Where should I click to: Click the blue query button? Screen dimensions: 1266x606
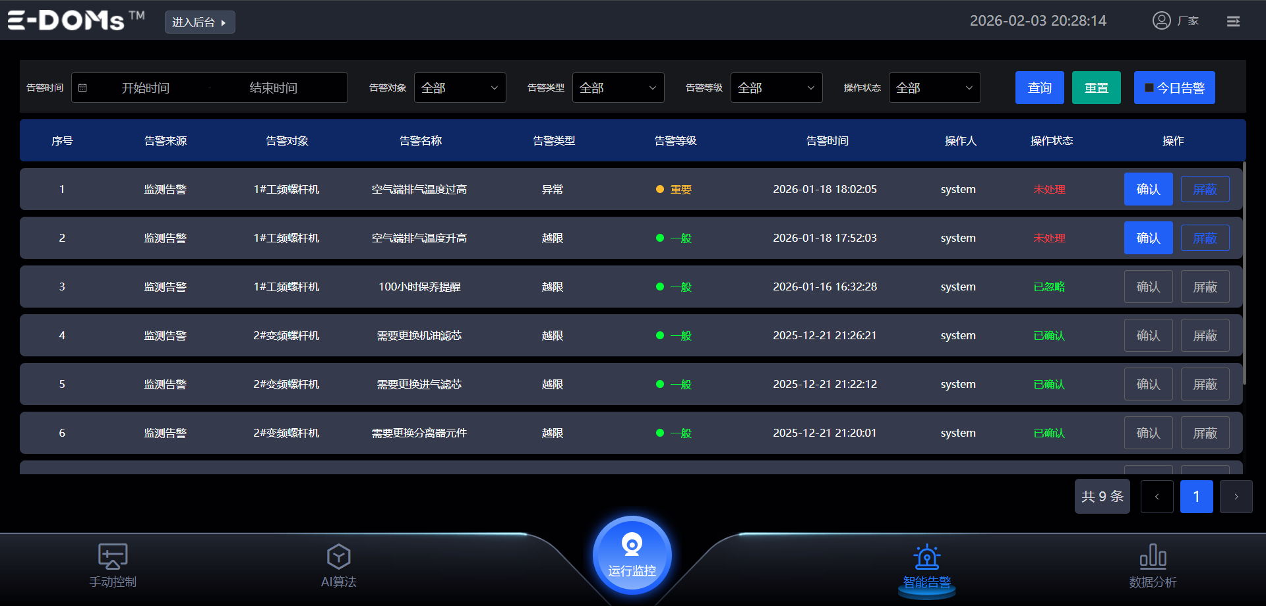coord(1039,88)
